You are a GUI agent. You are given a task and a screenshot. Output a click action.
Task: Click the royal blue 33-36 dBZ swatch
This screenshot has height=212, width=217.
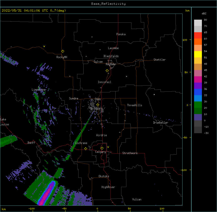coord(198,92)
